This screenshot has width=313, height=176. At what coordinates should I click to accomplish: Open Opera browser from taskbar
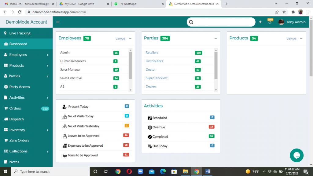[x=129, y=171]
